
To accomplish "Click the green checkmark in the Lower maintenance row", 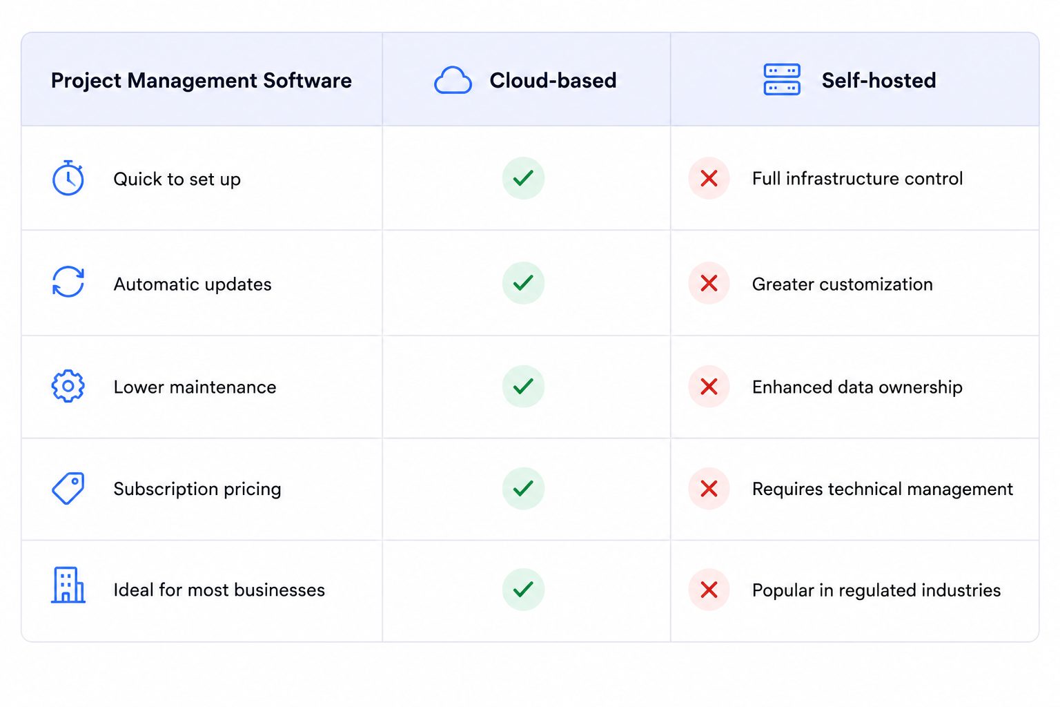I will click(x=523, y=387).
